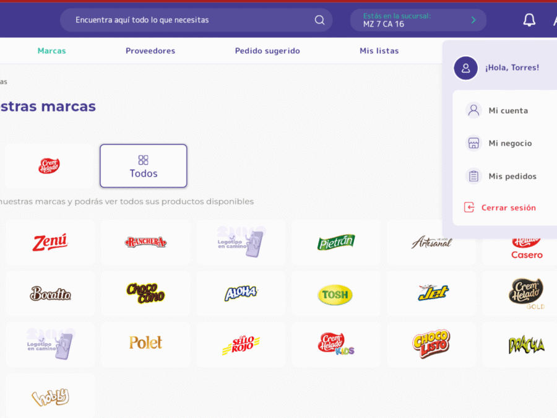
Task: Select Mi negocio in the user menu
Action: 509,143
